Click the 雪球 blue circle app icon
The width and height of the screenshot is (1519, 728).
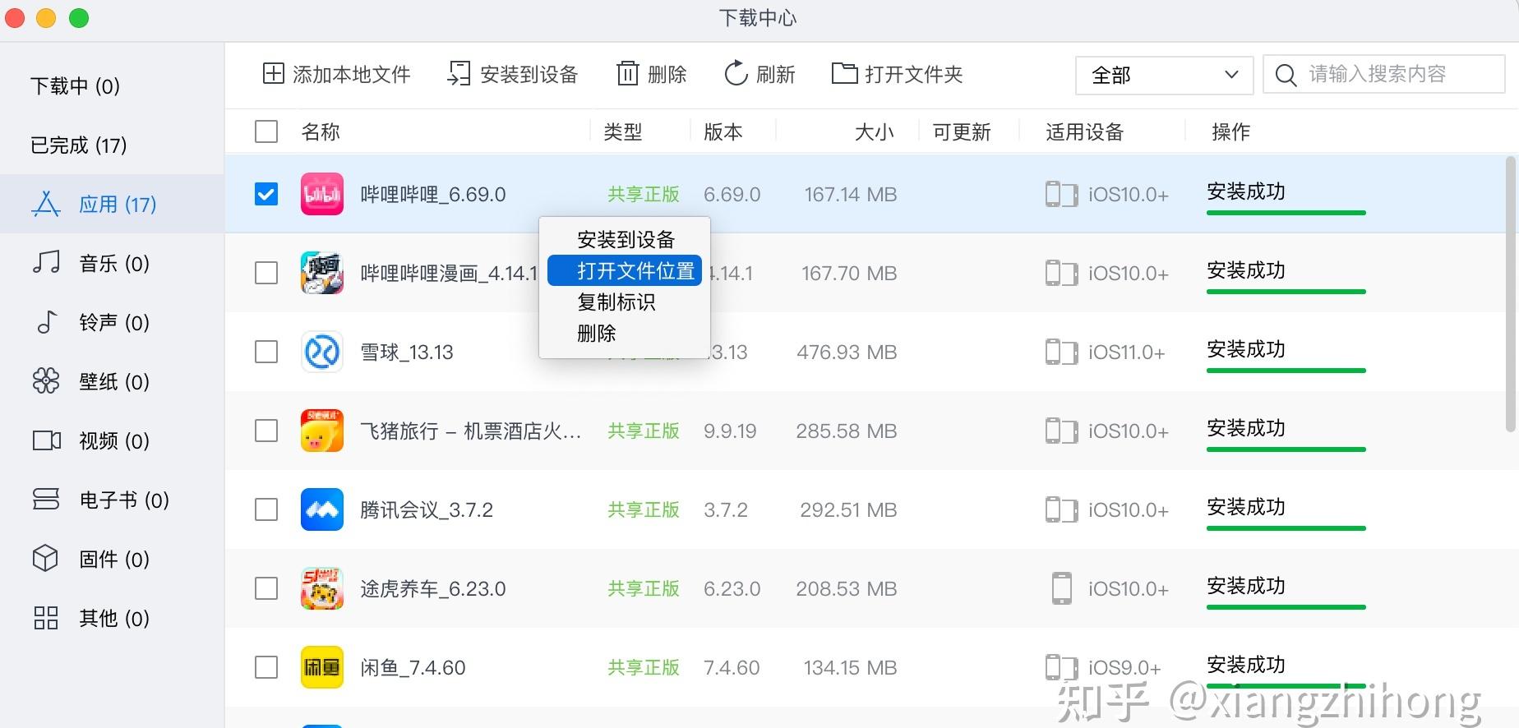pos(322,352)
